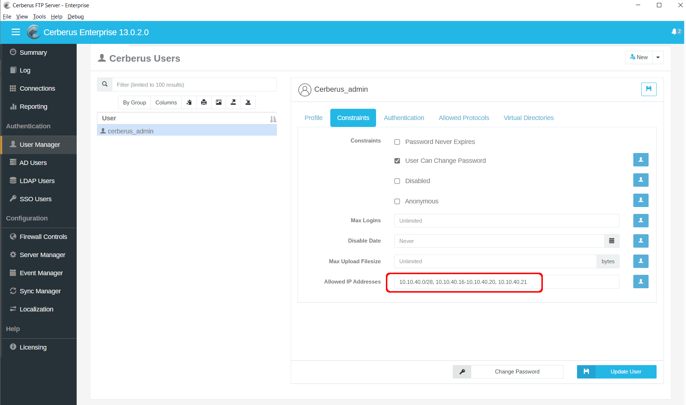Open the Disable Date calendar picker
This screenshot has width=686, height=405.
tap(612, 241)
